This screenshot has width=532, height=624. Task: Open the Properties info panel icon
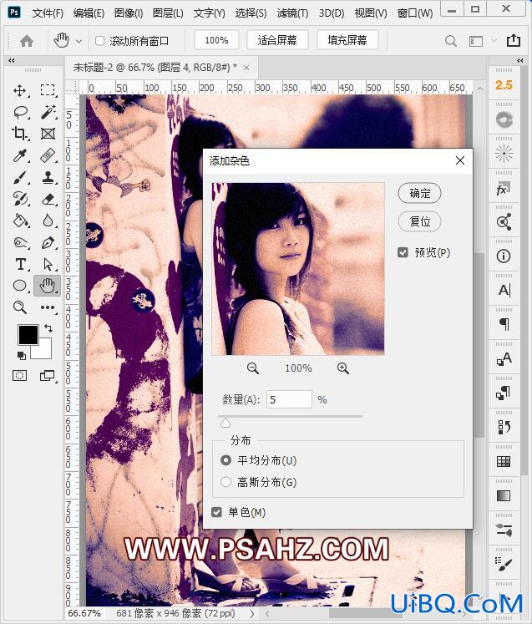504,256
